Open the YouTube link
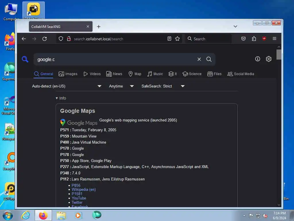Screen dimensions: 294x221 [x=79, y=198]
